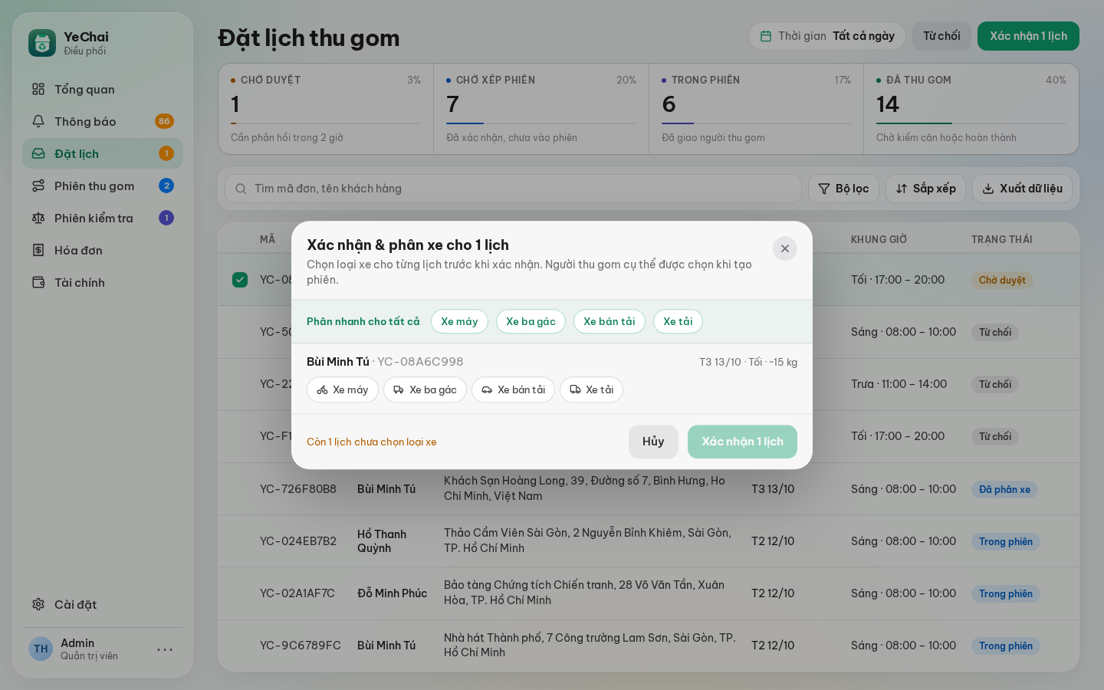Quick-assign Xe bán tải to all bookings
1104x690 pixels.
point(609,321)
